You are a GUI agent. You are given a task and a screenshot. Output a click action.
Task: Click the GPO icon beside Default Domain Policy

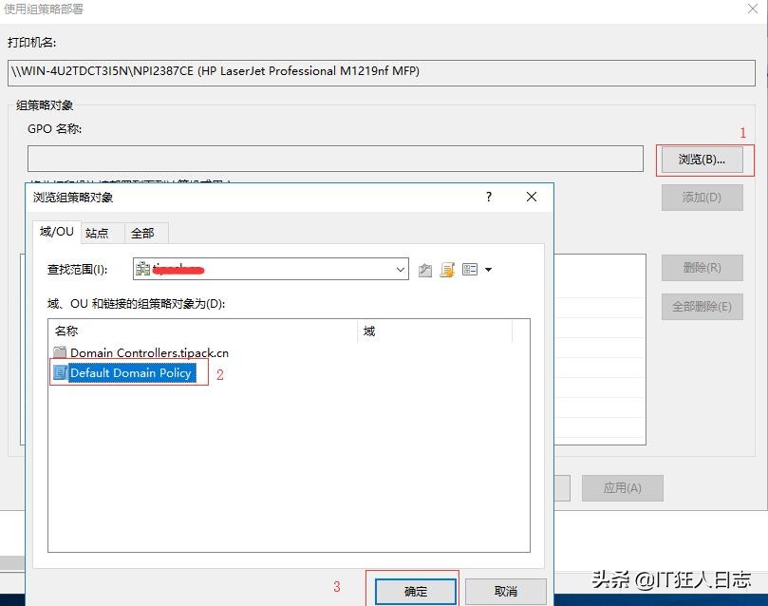tap(62, 372)
